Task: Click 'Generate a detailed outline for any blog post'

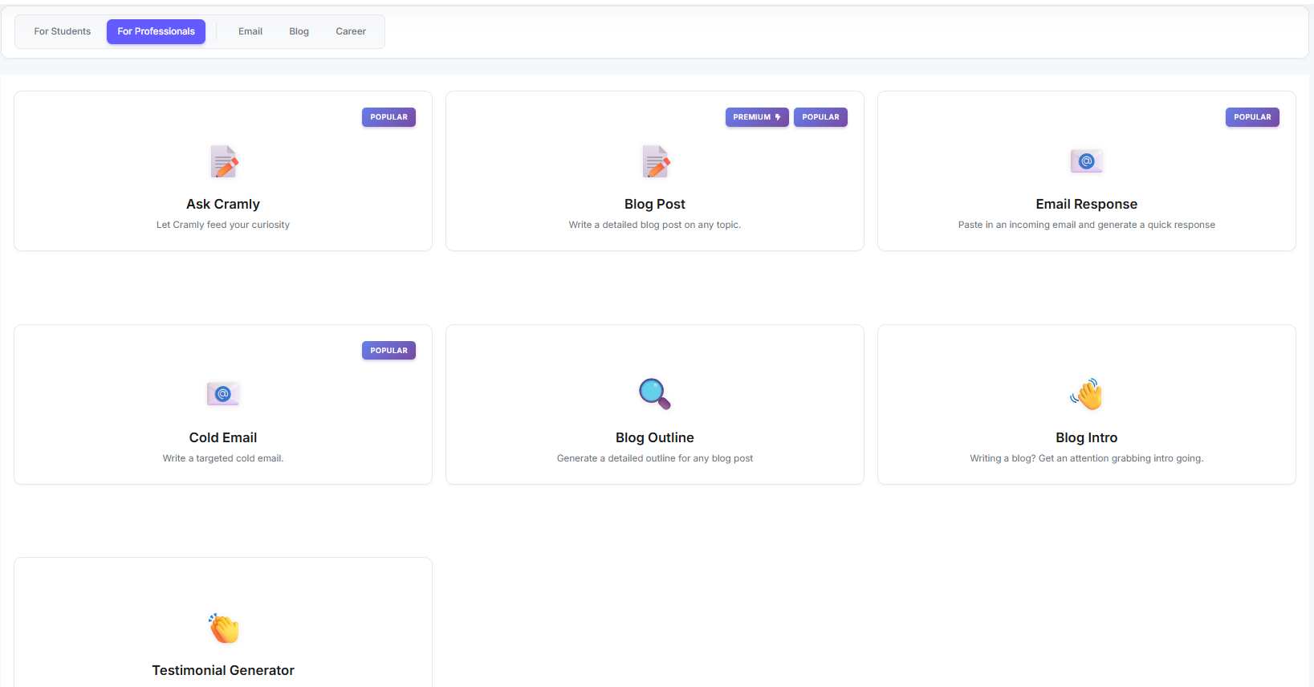Action: click(x=655, y=458)
